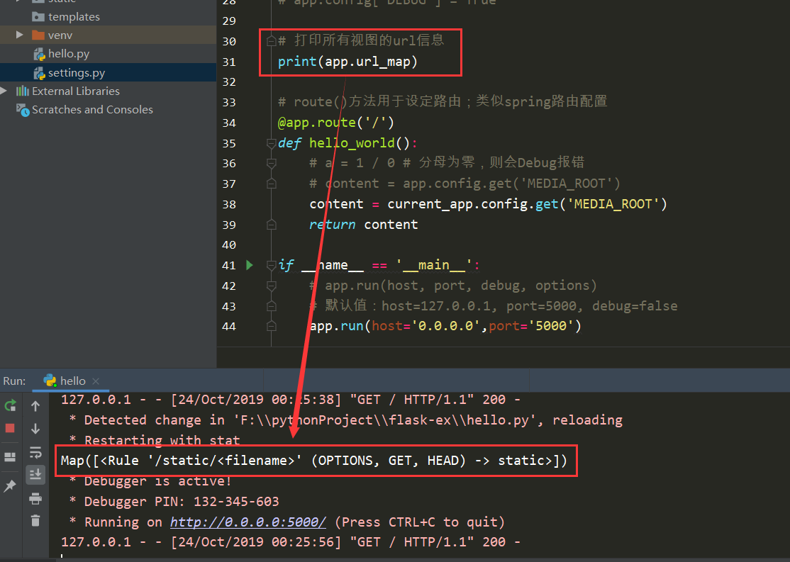This screenshot has width=790, height=562.
Task: Open the http://0.0.0.0:5000/ link
Action: coord(248,522)
